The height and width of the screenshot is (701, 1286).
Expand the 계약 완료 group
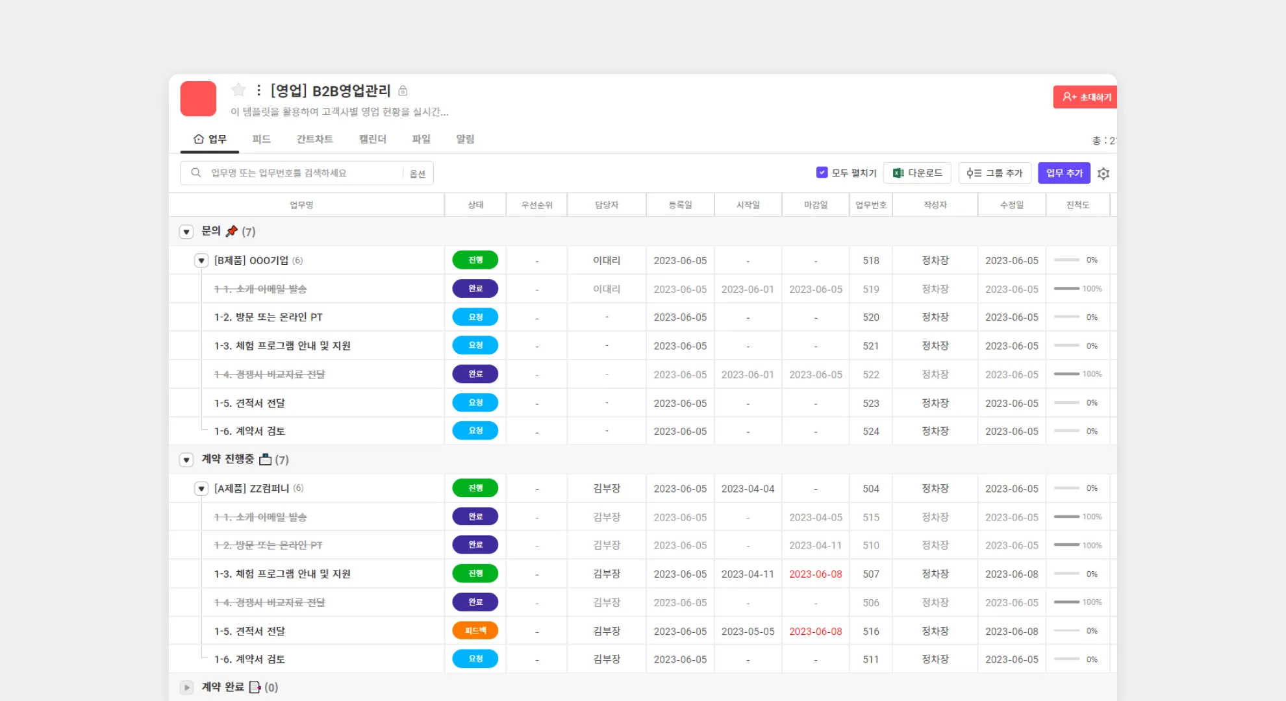click(x=186, y=687)
